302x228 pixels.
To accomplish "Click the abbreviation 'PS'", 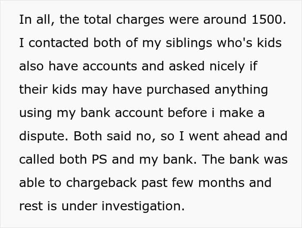I will pos(100,159).
